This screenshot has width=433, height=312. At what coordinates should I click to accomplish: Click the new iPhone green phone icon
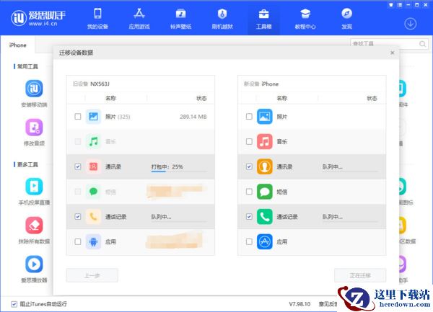point(265,216)
